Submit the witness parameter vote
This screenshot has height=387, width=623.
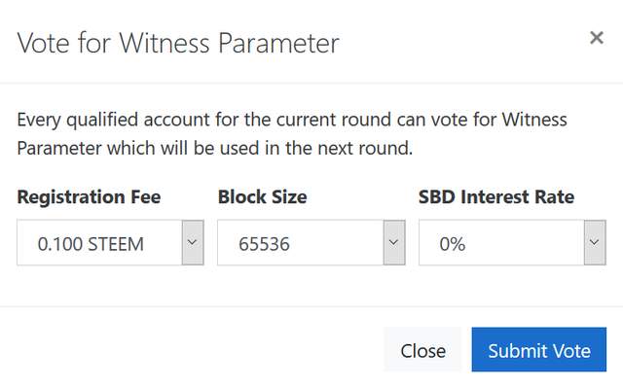(x=539, y=350)
